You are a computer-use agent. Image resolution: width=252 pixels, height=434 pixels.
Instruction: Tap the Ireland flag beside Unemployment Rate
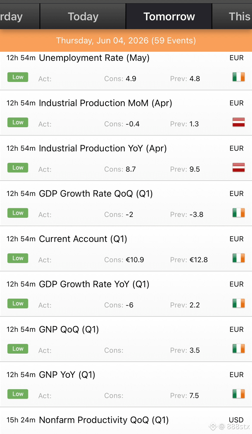239,77
